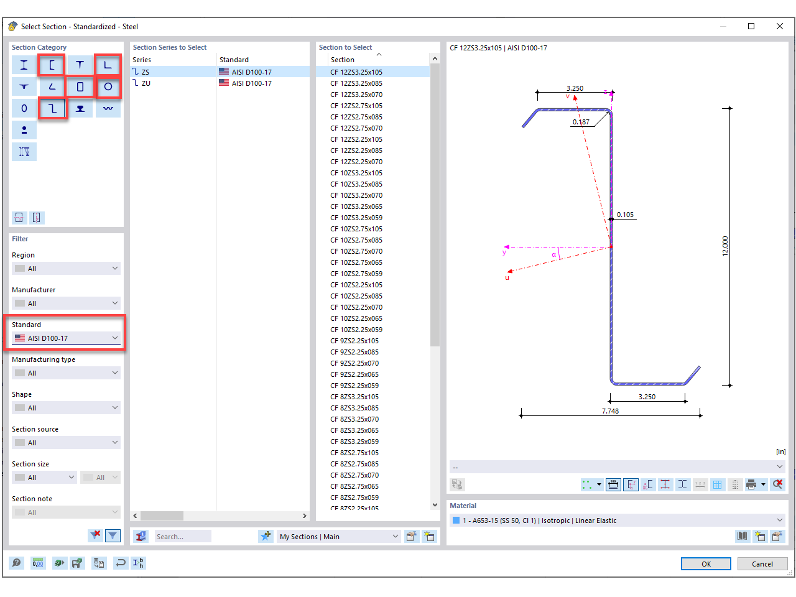Toggle dimension display in section preview
The width and height of the screenshot is (796, 597).
(613, 484)
